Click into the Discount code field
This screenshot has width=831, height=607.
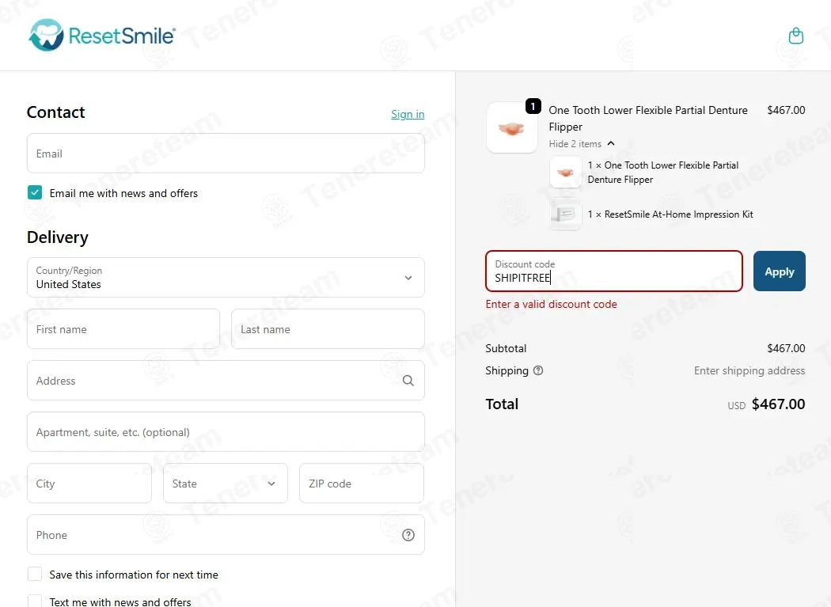tap(614, 271)
